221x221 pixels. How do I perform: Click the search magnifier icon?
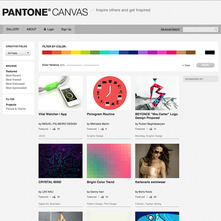(215, 29)
